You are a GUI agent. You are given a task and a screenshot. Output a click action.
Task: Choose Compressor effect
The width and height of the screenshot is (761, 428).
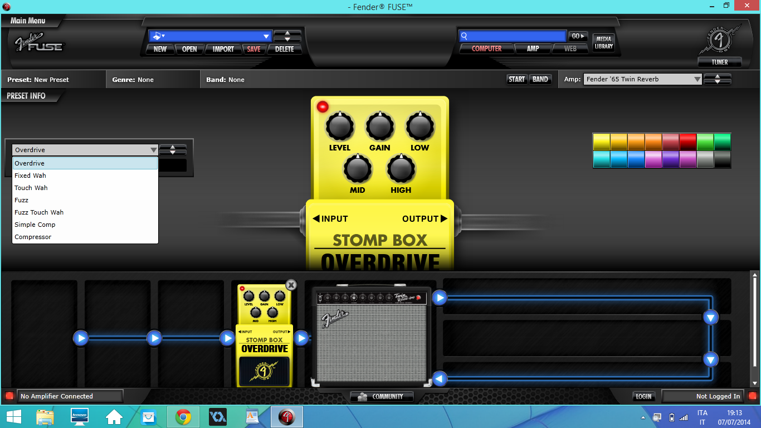coord(85,237)
